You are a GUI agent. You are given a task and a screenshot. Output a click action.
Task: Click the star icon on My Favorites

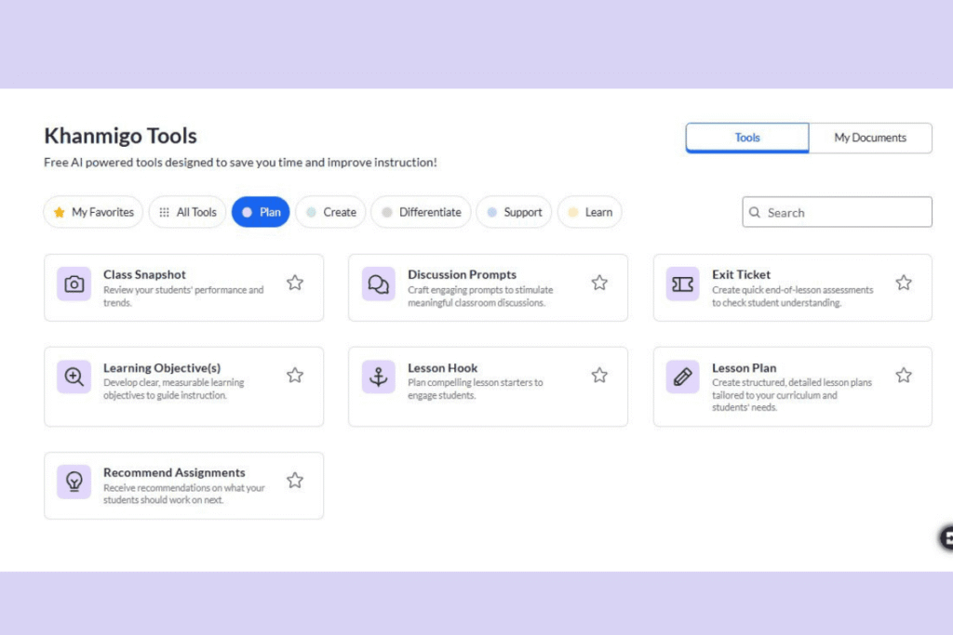(59, 212)
